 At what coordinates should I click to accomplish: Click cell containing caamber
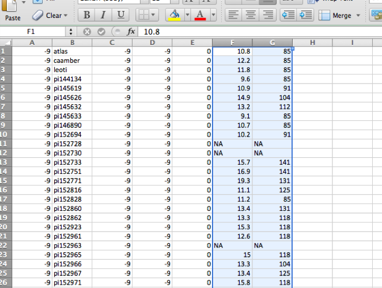(72, 60)
